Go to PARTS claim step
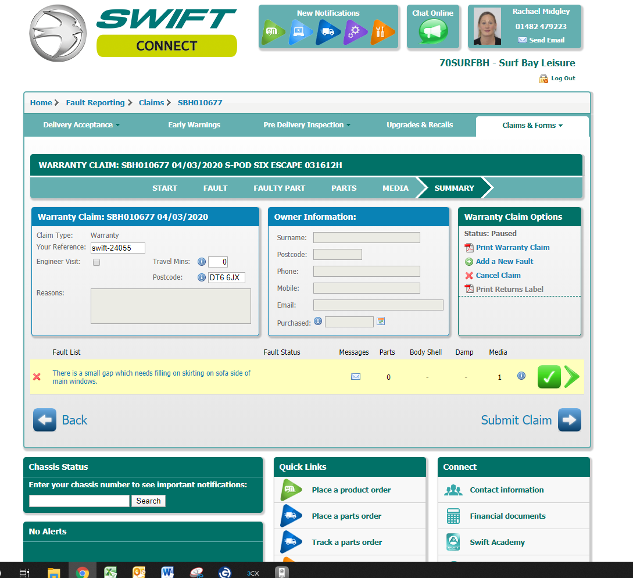 pyautogui.click(x=344, y=188)
